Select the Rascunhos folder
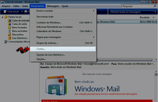 coord(18,34)
